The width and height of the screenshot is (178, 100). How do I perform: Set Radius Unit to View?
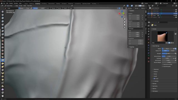(x=165, y=51)
